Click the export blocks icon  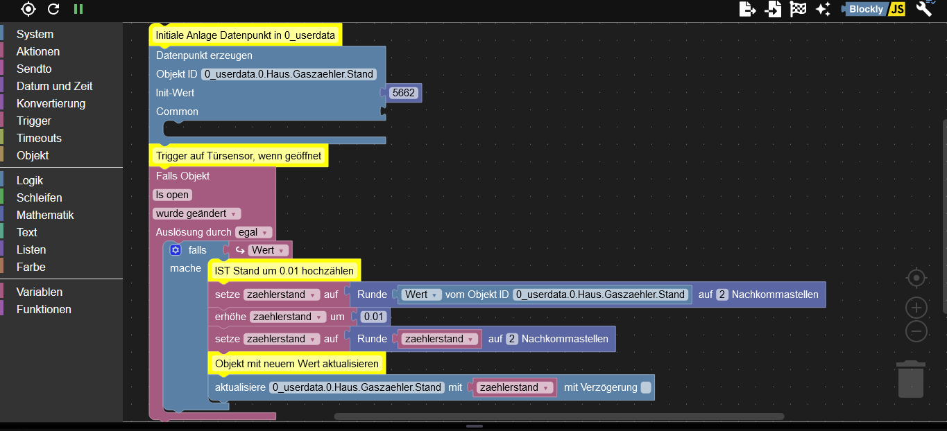tap(747, 9)
